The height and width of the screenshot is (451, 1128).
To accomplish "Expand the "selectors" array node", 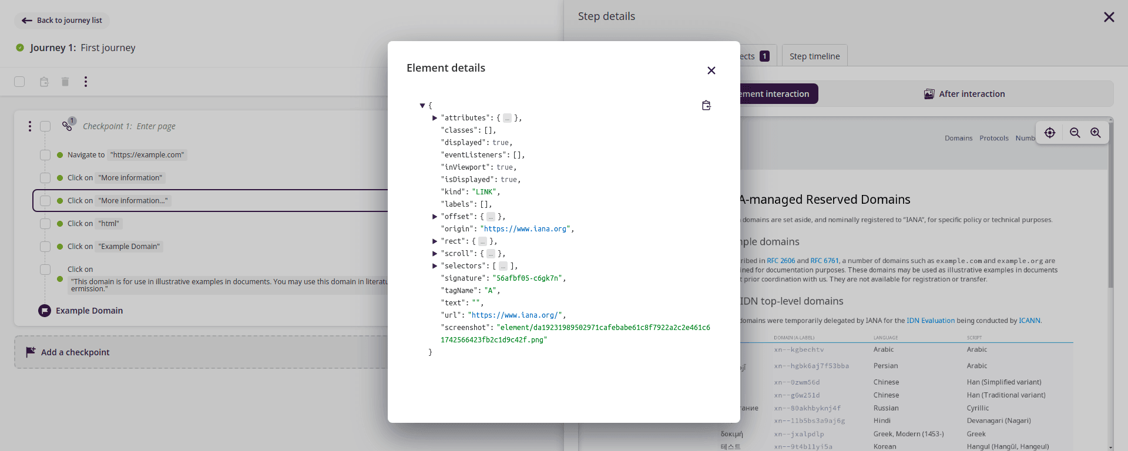I will click(x=435, y=266).
